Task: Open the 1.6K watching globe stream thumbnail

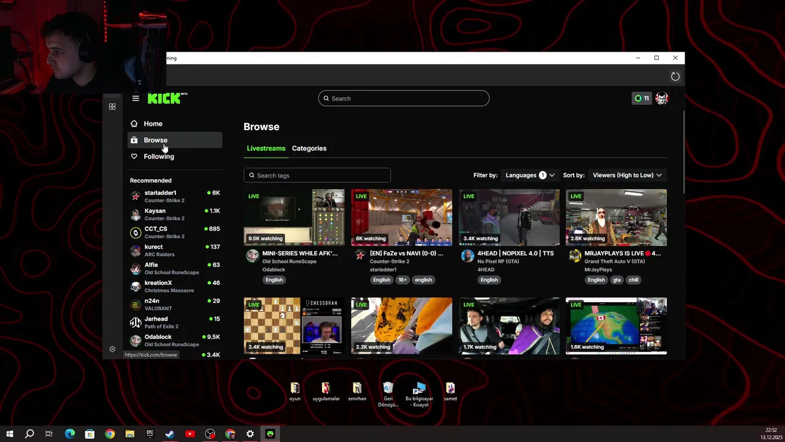Action: click(616, 326)
